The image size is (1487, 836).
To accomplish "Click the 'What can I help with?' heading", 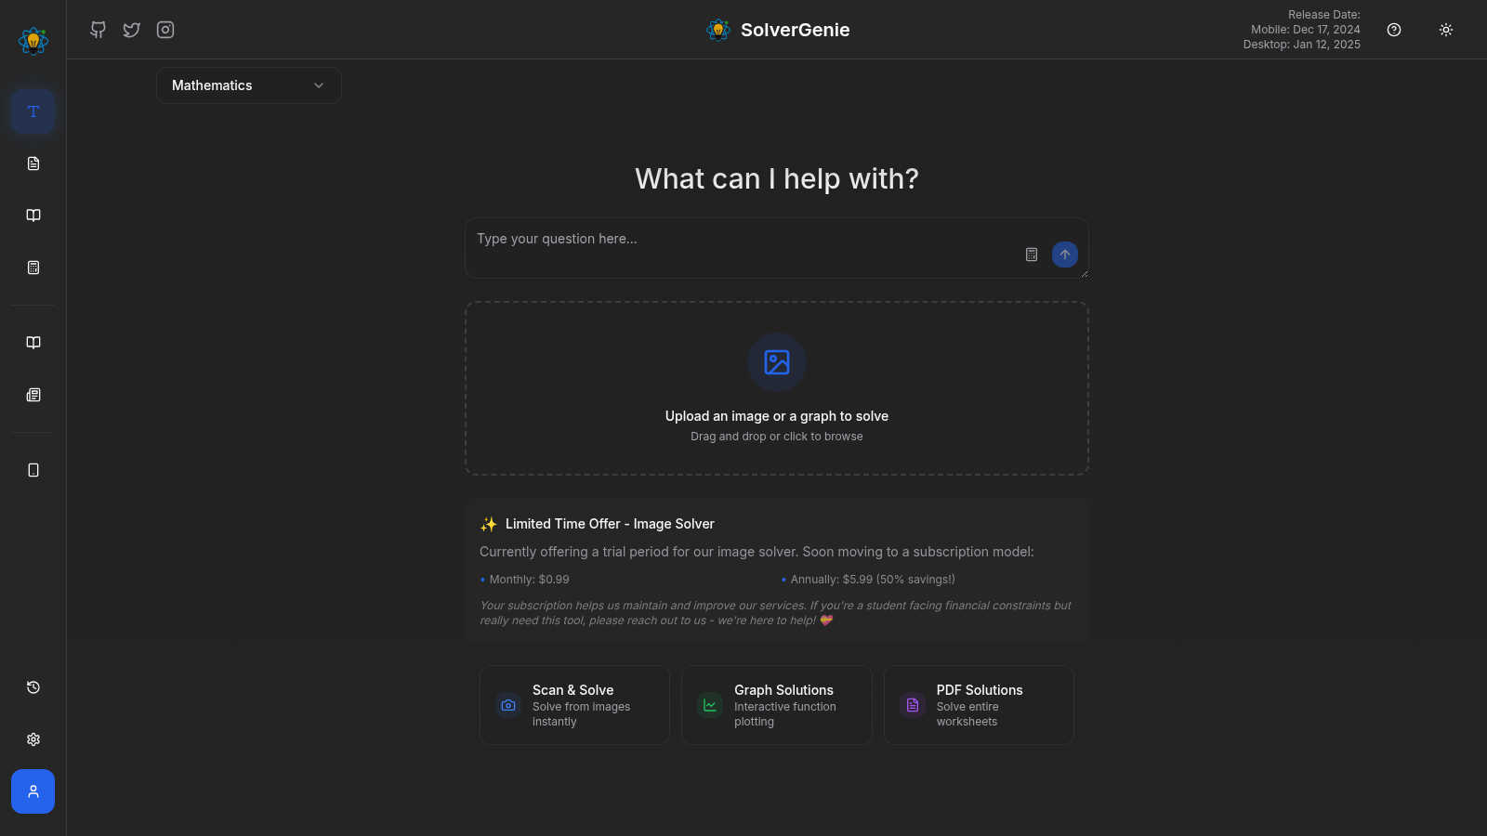I will pyautogui.click(x=777, y=178).
